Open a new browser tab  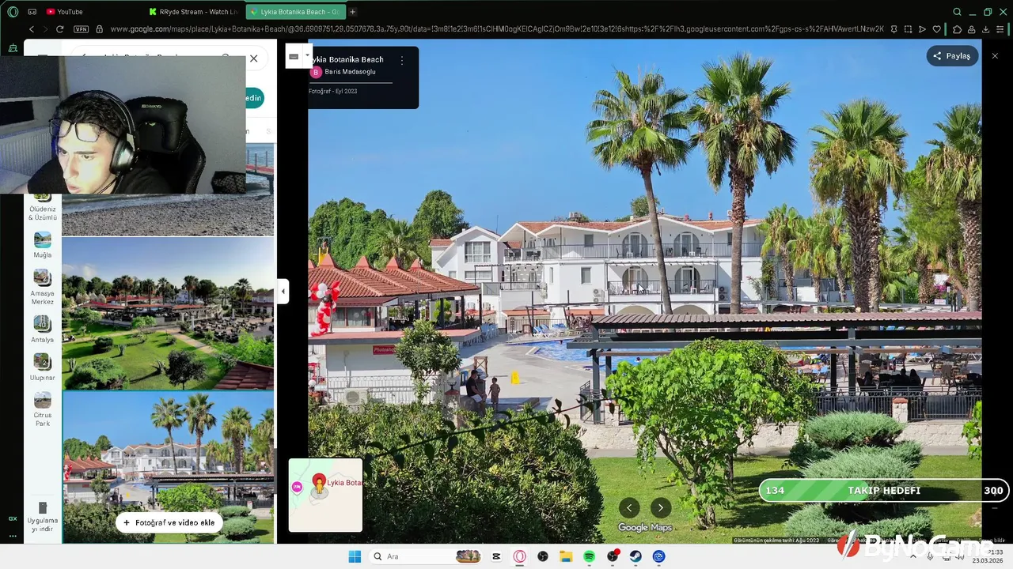click(352, 12)
